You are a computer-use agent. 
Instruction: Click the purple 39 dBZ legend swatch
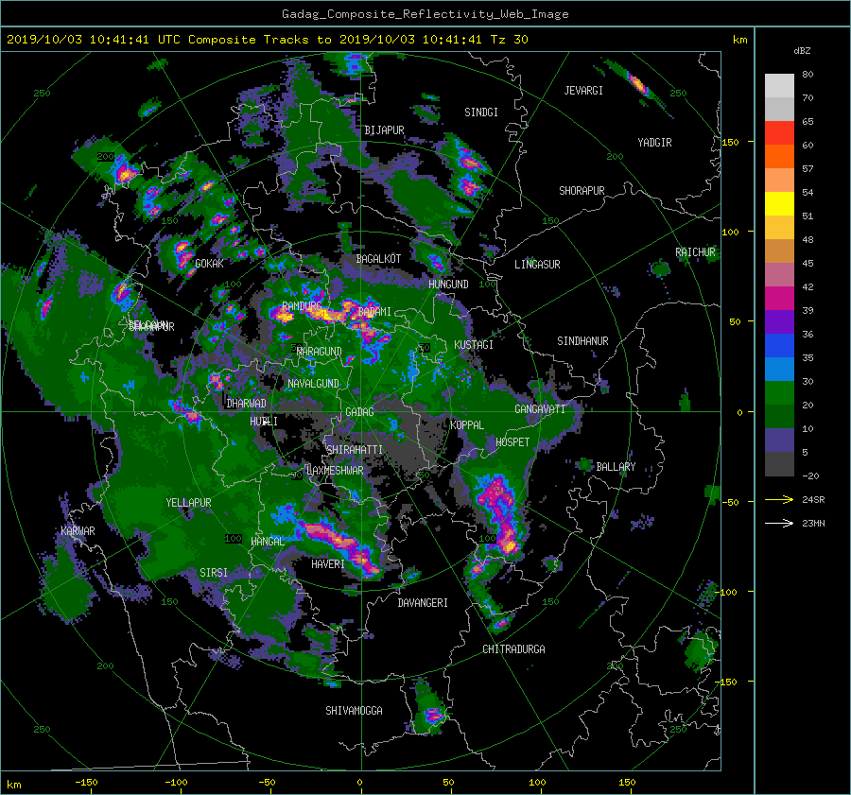pyautogui.click(x=779, y=321)
